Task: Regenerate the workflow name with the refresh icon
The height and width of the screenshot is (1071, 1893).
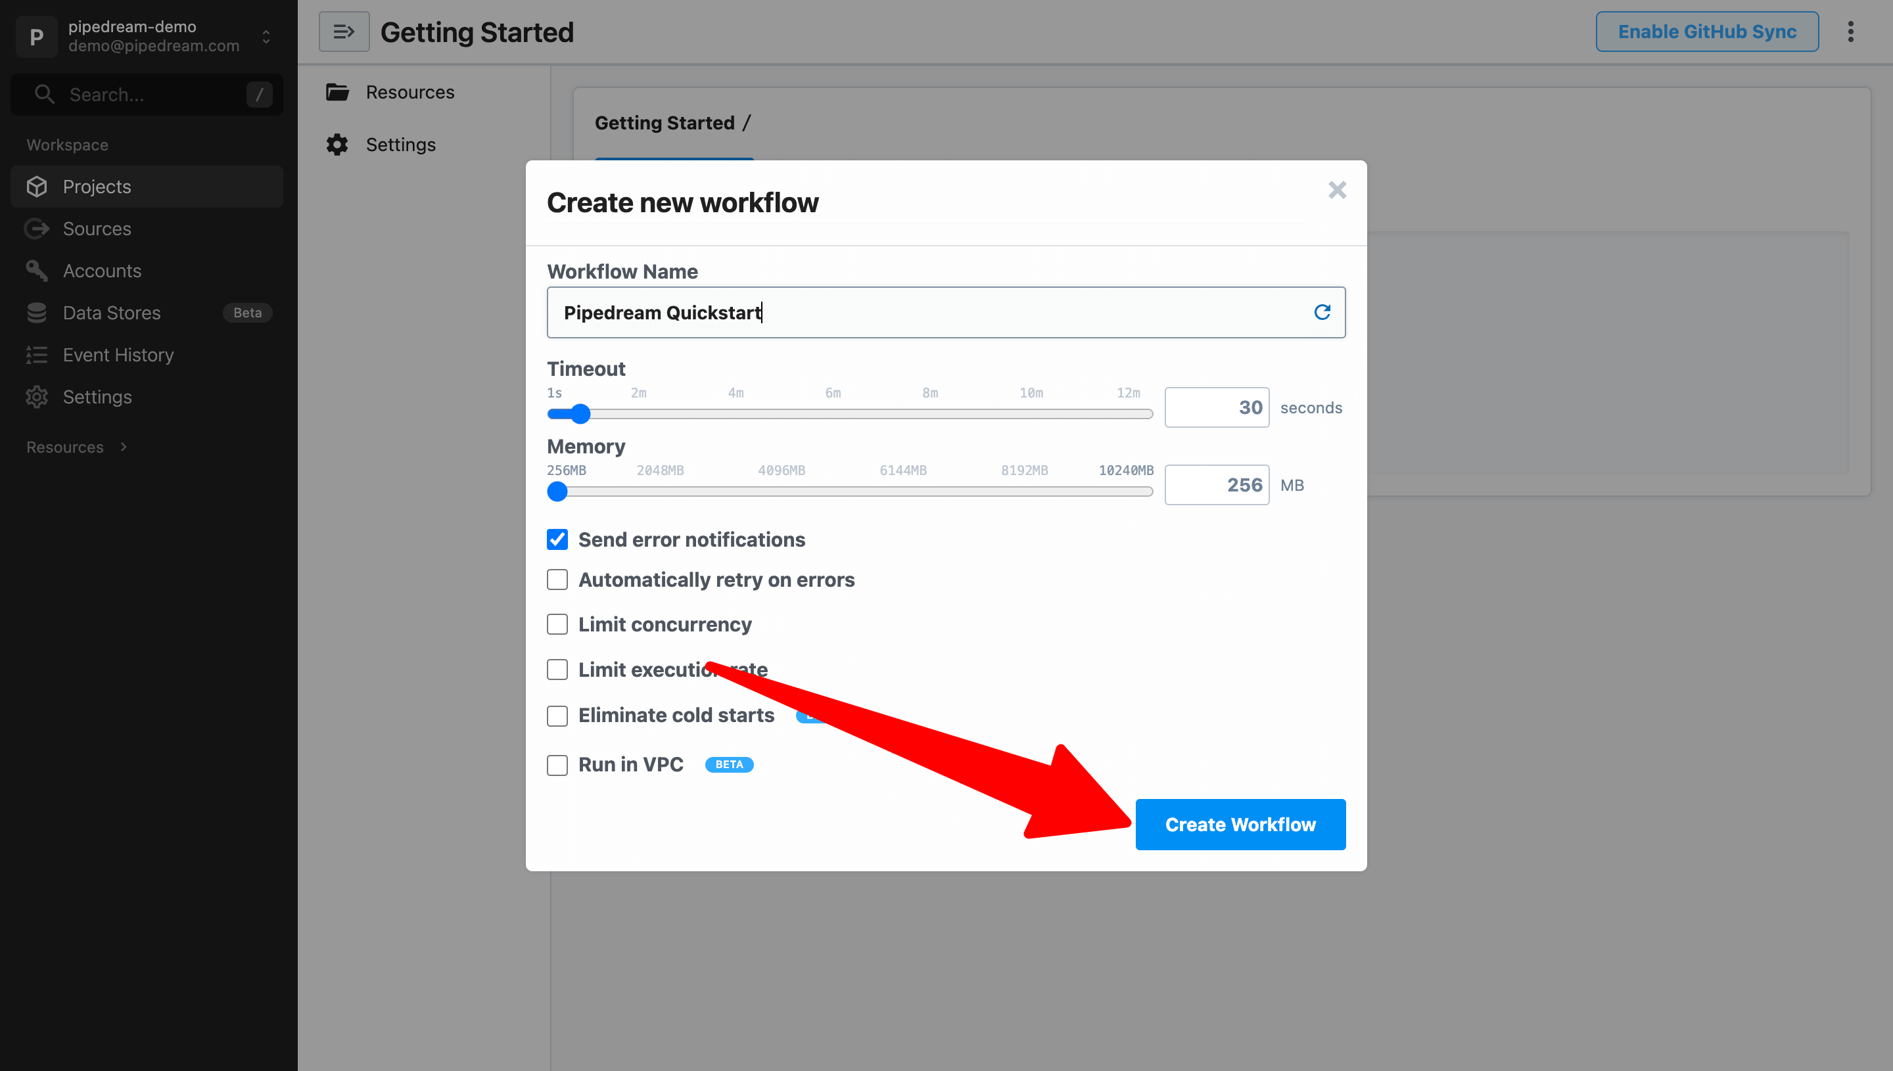Action: (x=1323, y=312)
